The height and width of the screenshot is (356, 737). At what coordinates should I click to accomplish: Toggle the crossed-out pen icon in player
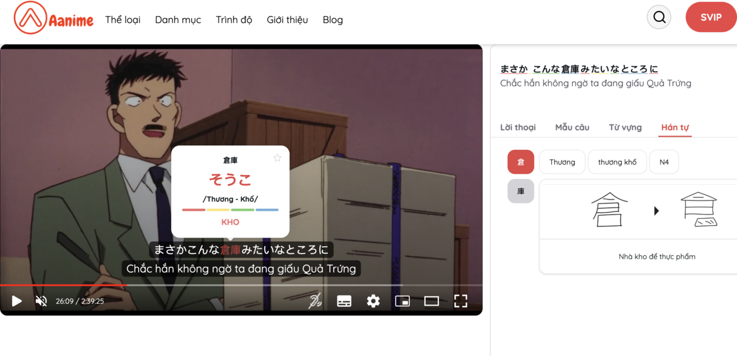pos(315,301)
